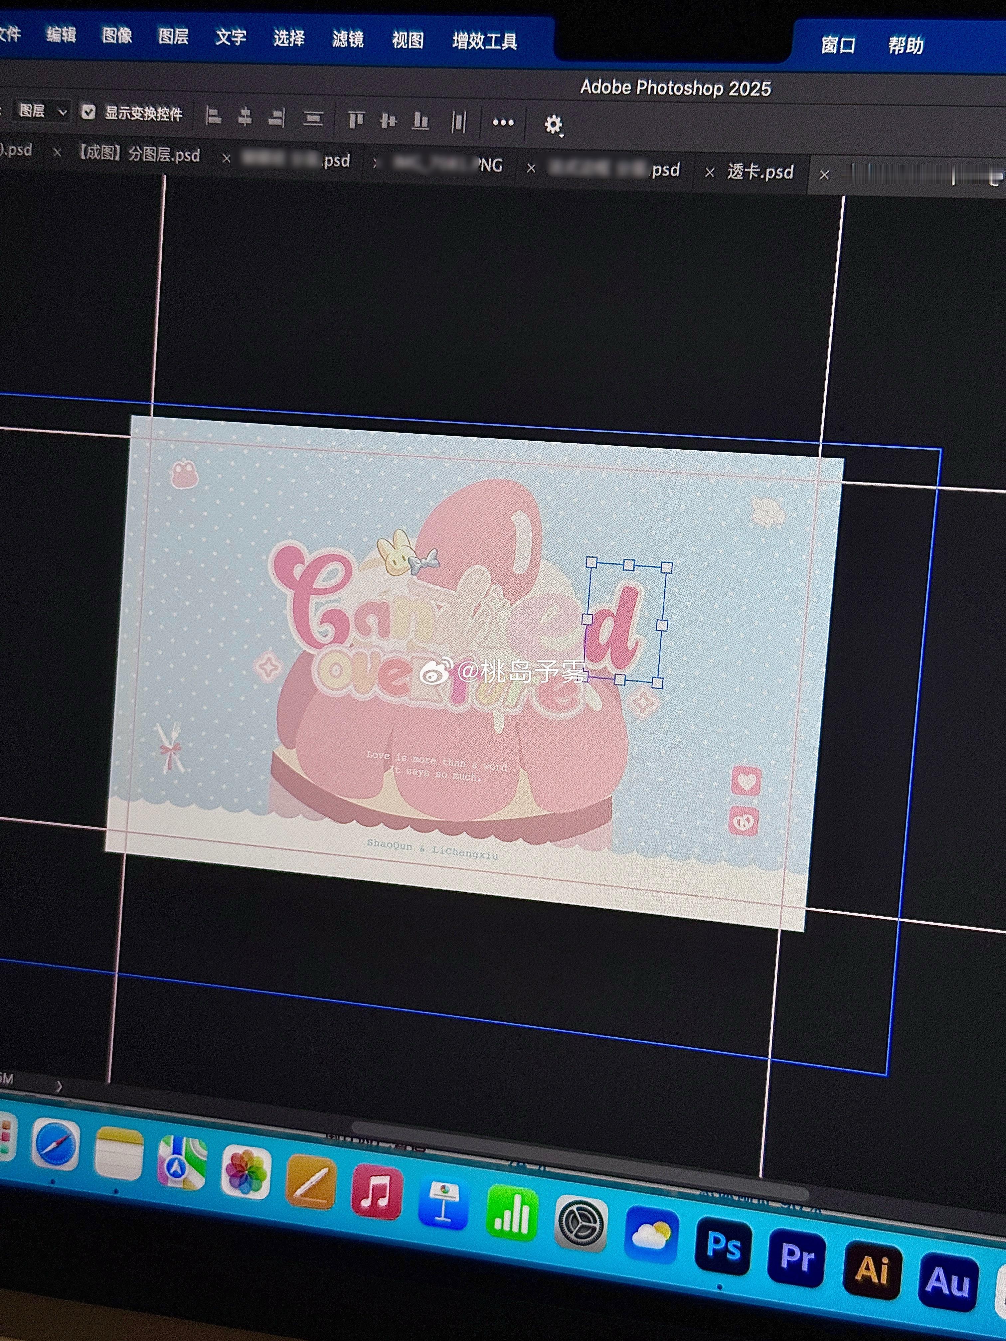The width and height of the screenshot is (1006, 1341).
Task: Open the 视图 menu
Action: pos(408,41)
